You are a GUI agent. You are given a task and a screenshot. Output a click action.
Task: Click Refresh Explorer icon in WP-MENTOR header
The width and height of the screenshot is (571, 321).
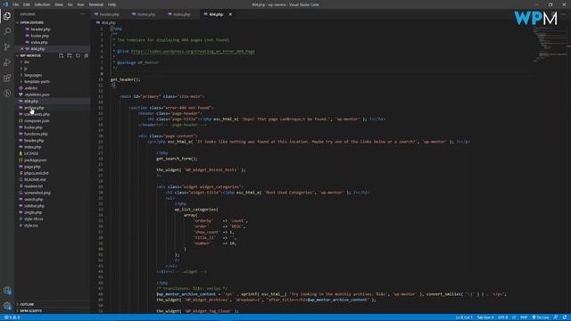coord(78,55)
